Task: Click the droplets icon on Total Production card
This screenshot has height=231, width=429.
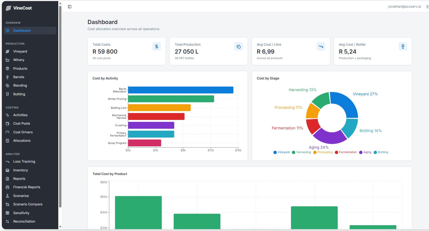Action: [x=239, y=46]
